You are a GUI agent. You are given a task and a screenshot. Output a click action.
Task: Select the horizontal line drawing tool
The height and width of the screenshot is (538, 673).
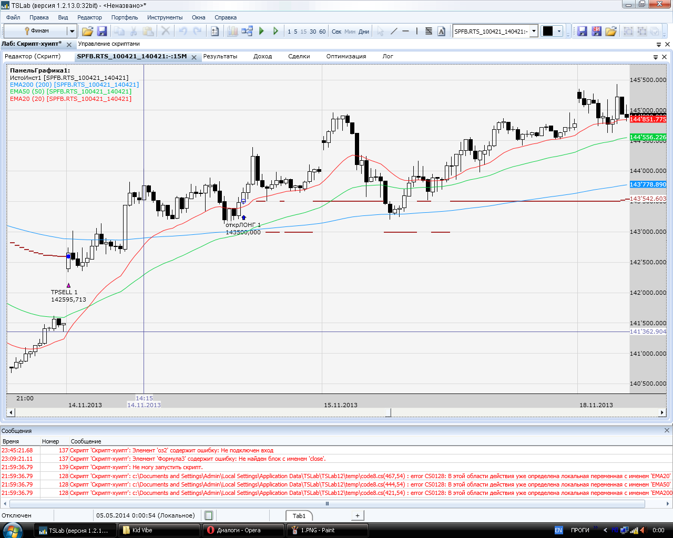click(x=405, y=32)
